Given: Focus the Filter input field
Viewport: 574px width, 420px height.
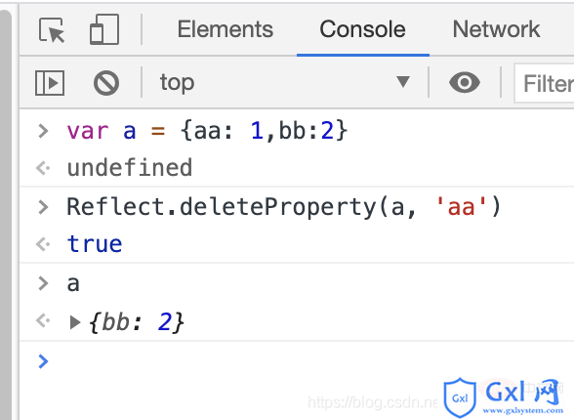Looking at the screenshot, I should click(545, 83).
